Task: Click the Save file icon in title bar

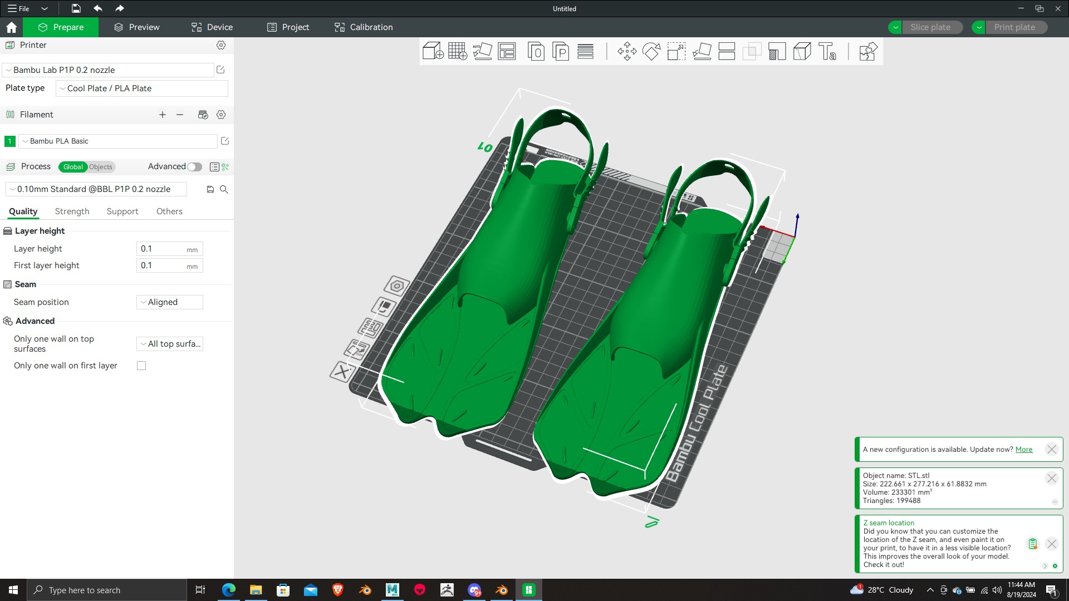Action: point(76,8)
